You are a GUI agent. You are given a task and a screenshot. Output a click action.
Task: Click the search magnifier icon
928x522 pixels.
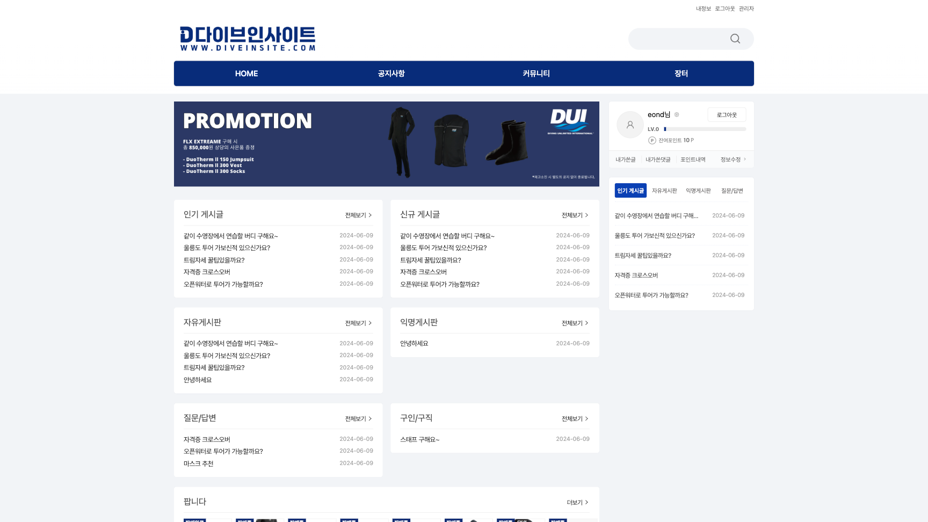(x=735, y=39)
